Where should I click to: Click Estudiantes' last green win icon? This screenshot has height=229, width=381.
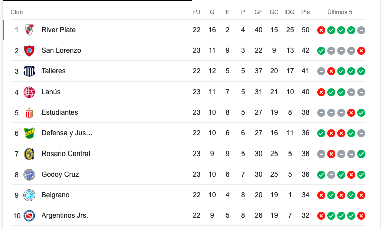click(361, 113)
